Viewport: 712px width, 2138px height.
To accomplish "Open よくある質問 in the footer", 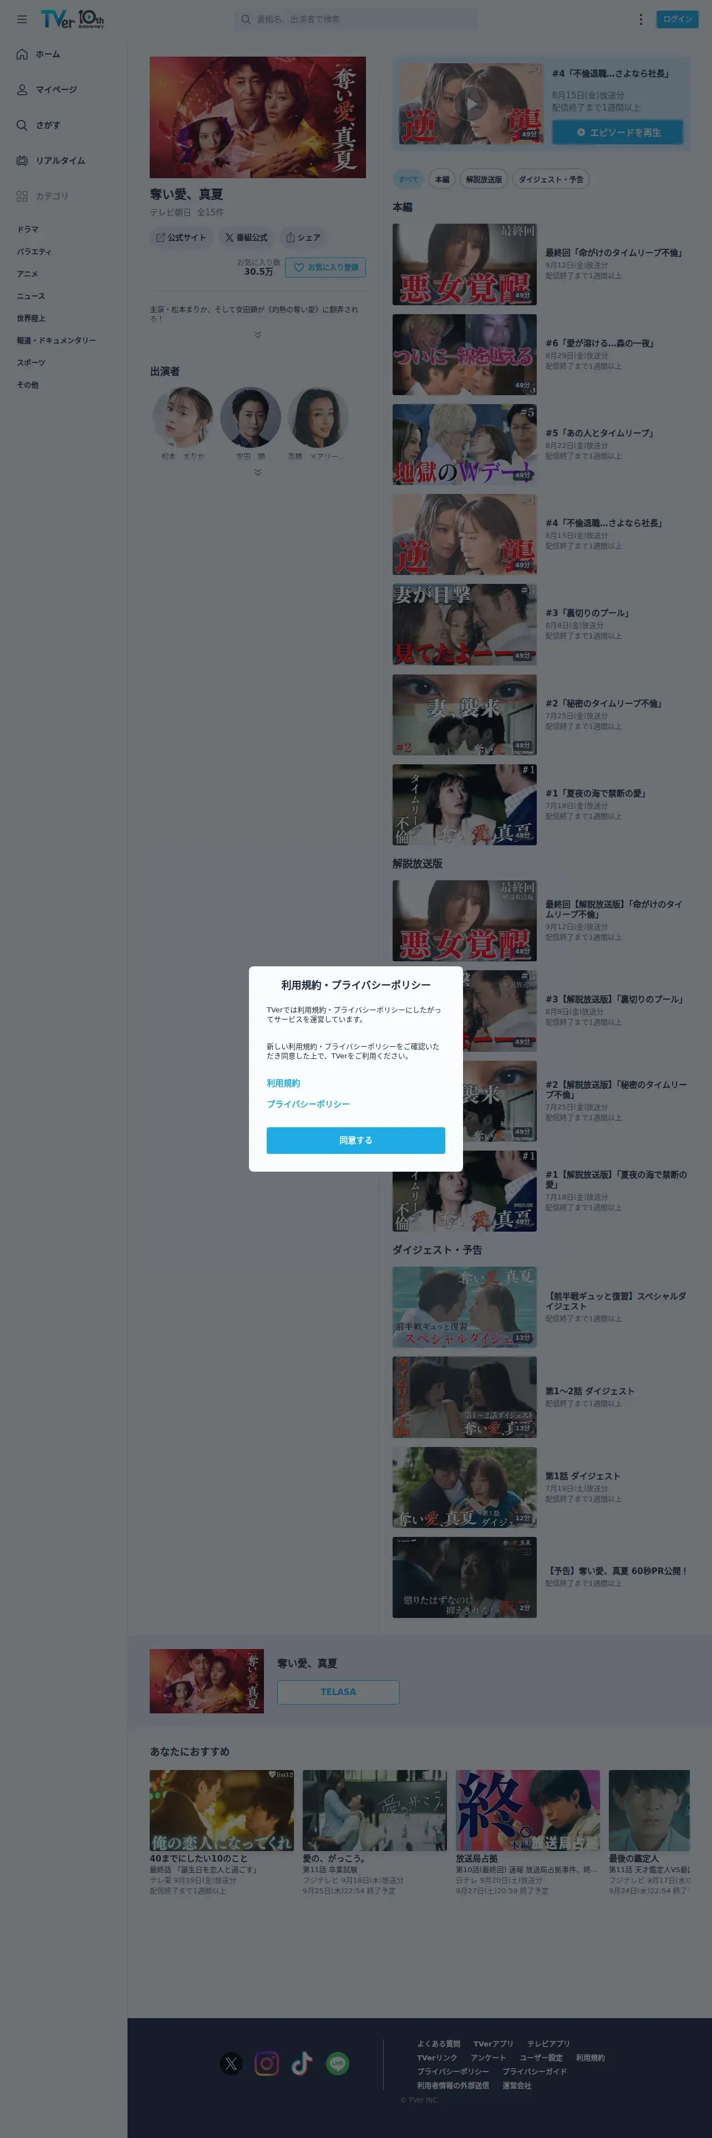I will (439, 2044).
